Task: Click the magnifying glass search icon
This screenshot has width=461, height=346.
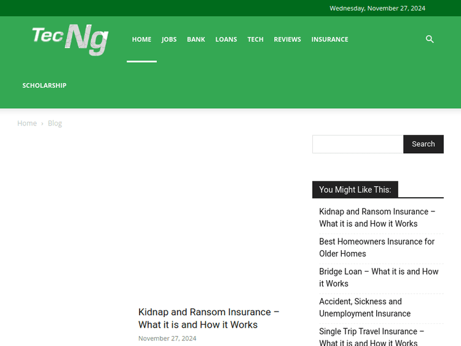Action: coord(430,39)
